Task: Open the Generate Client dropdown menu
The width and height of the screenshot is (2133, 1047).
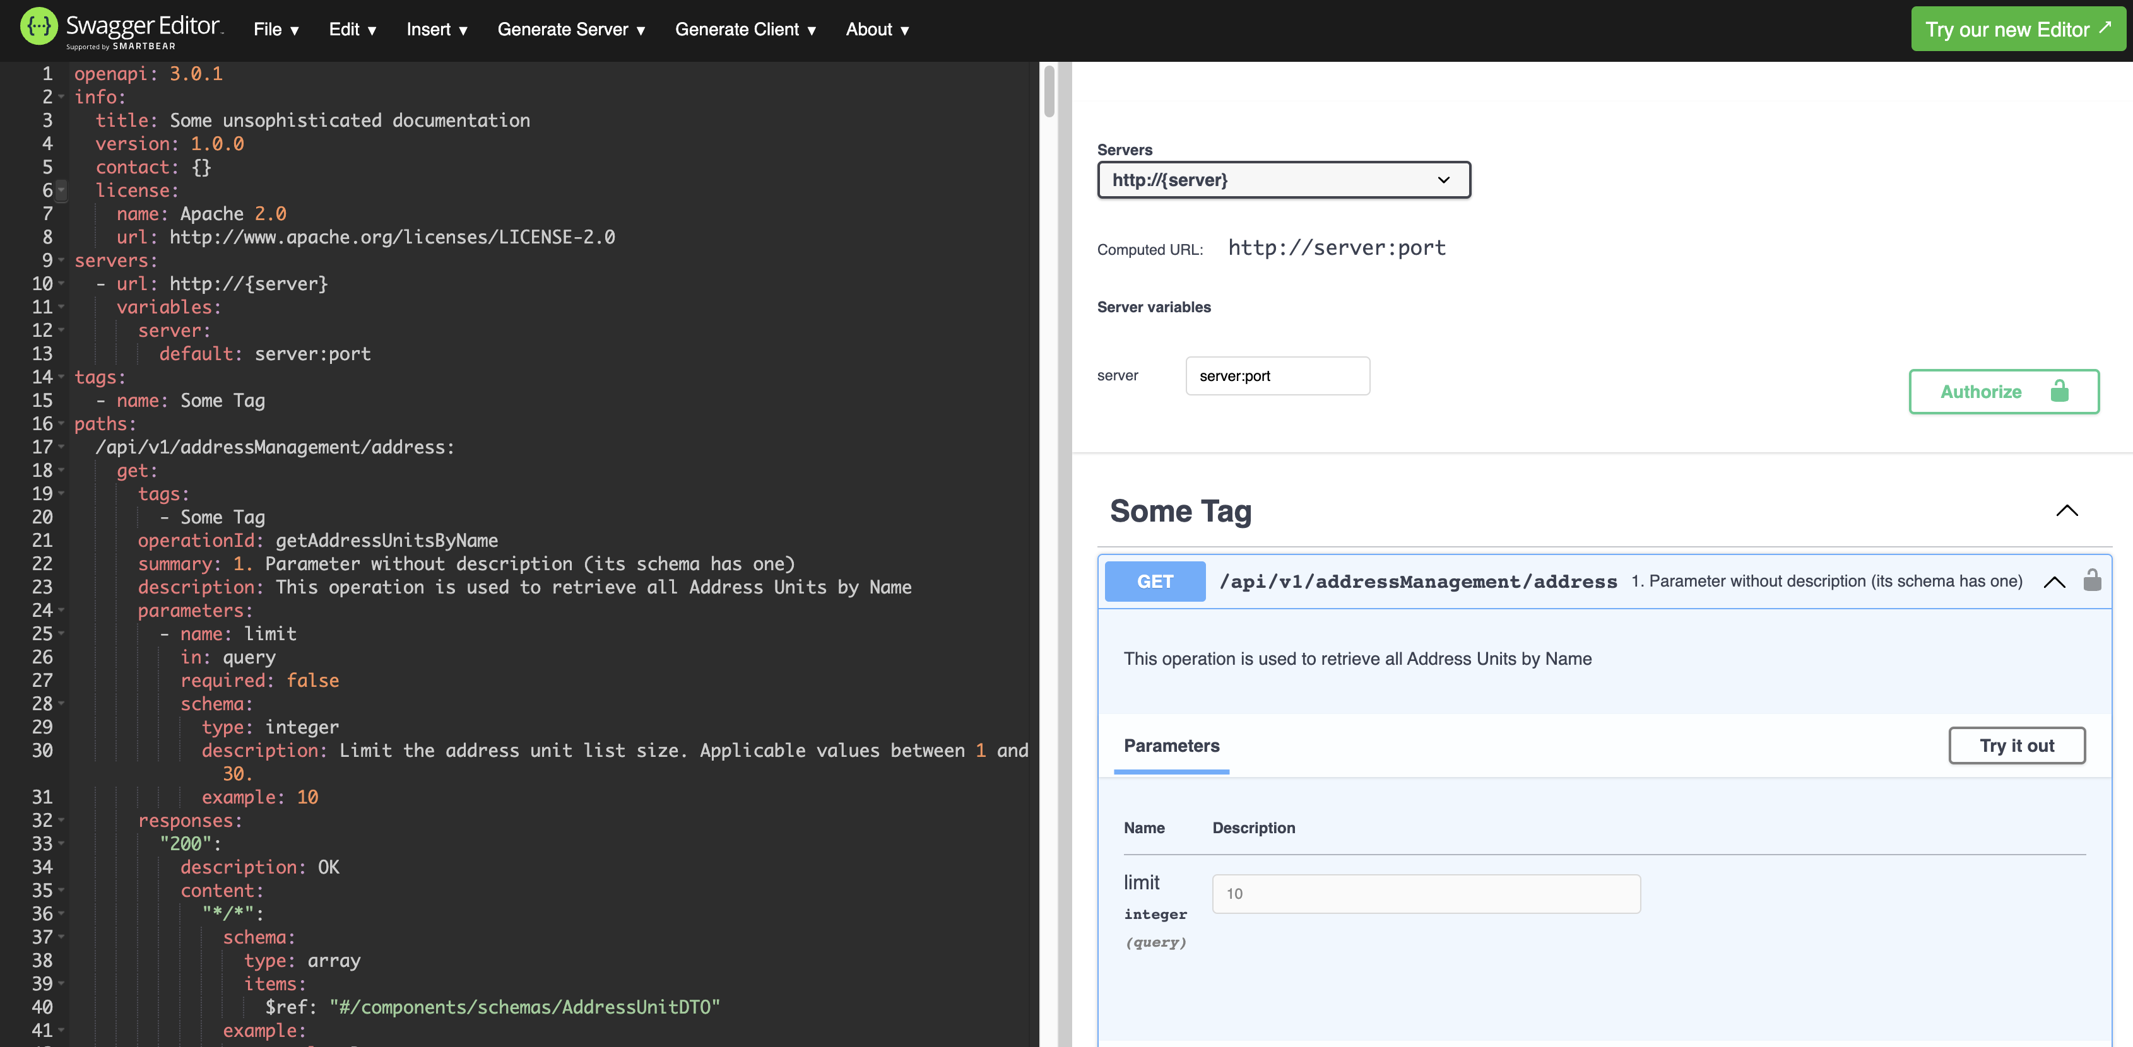Action: 745,30
